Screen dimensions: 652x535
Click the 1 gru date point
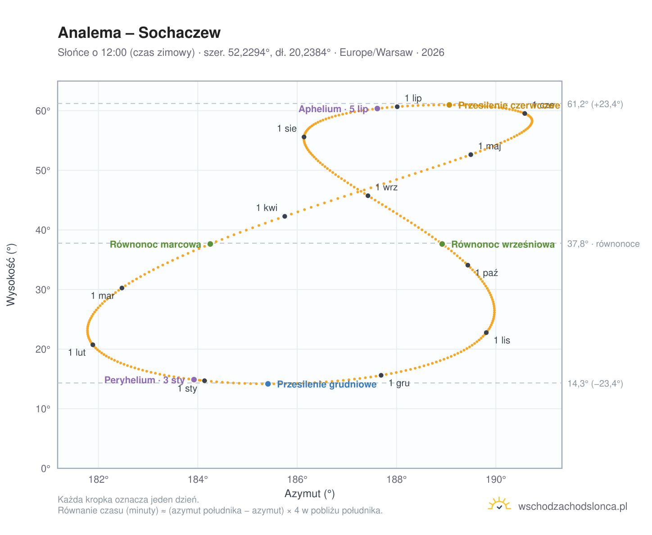pyautogui.click(x=381, y=375)
